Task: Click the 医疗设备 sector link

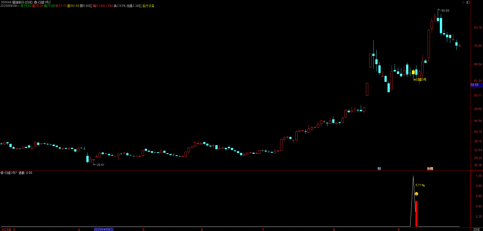Action: pyautogui.click(x=148, y=6)
